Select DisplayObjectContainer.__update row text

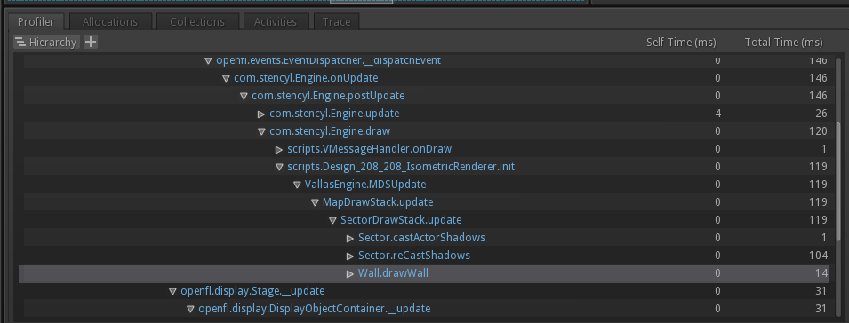[x=315, y=309]
